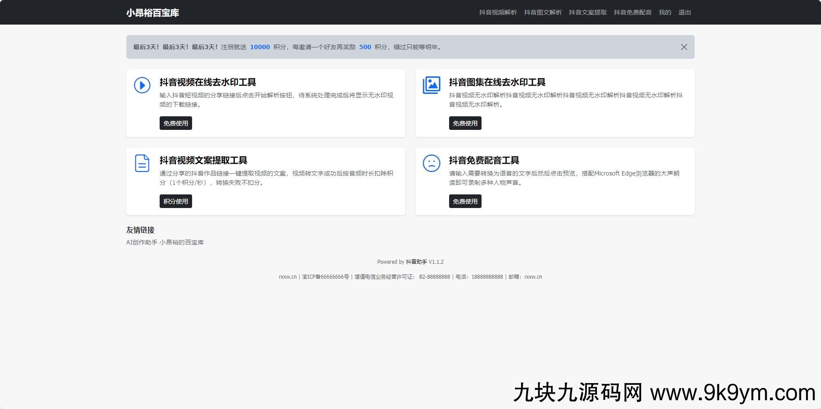
Task: Select 抖音免费配音 in the top menu
Action: coord(632,12)
